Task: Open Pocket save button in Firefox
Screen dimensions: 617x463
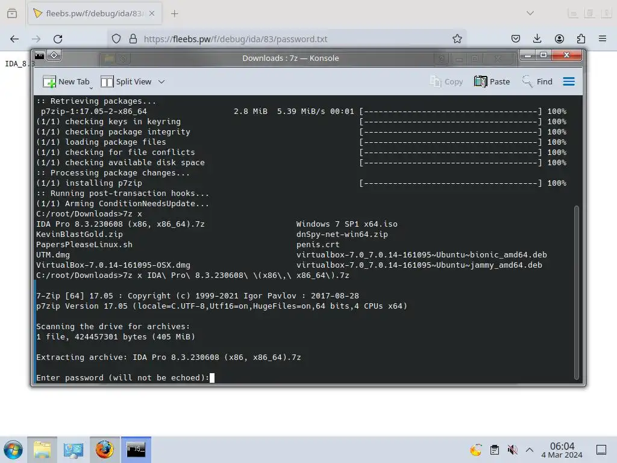Action: 516,39
